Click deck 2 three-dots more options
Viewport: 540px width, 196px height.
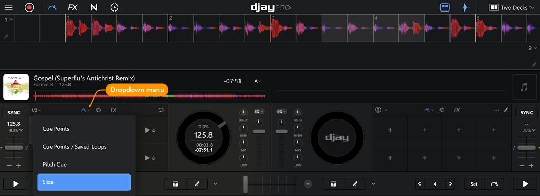[497, 110]
